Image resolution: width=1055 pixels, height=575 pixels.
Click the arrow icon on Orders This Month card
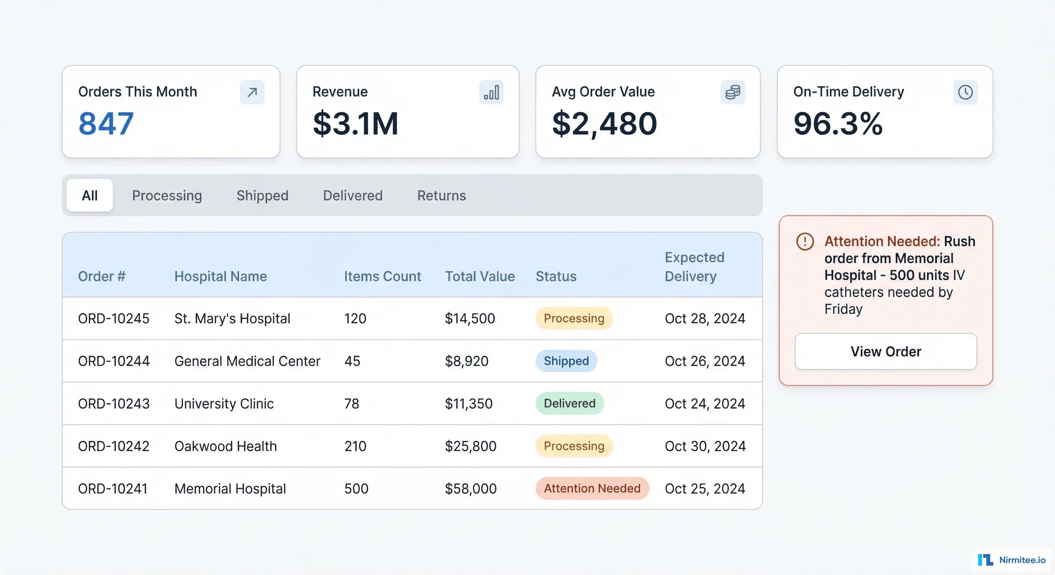[x=252, y=92]
